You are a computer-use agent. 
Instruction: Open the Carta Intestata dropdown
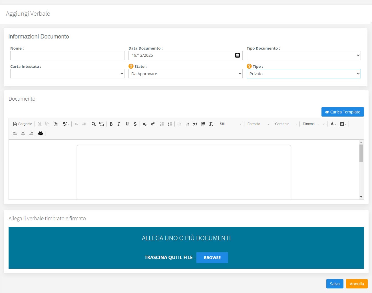[x=67, y=74]
